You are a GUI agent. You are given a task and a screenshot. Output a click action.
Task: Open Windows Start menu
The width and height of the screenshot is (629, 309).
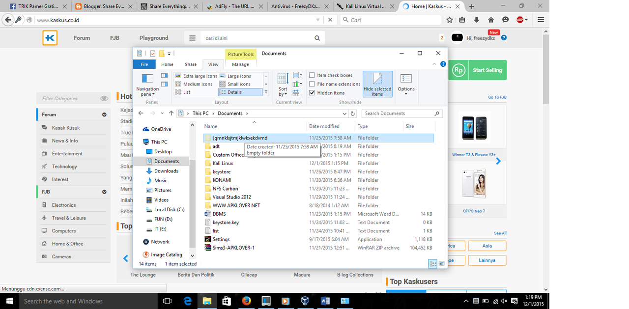tap(9, 301)
